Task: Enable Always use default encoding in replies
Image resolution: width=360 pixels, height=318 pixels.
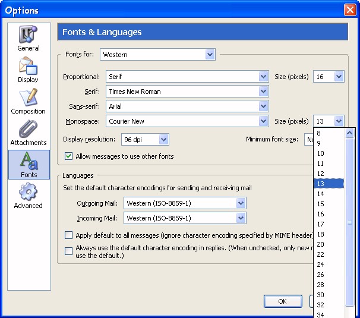Action: pos(69,251)
